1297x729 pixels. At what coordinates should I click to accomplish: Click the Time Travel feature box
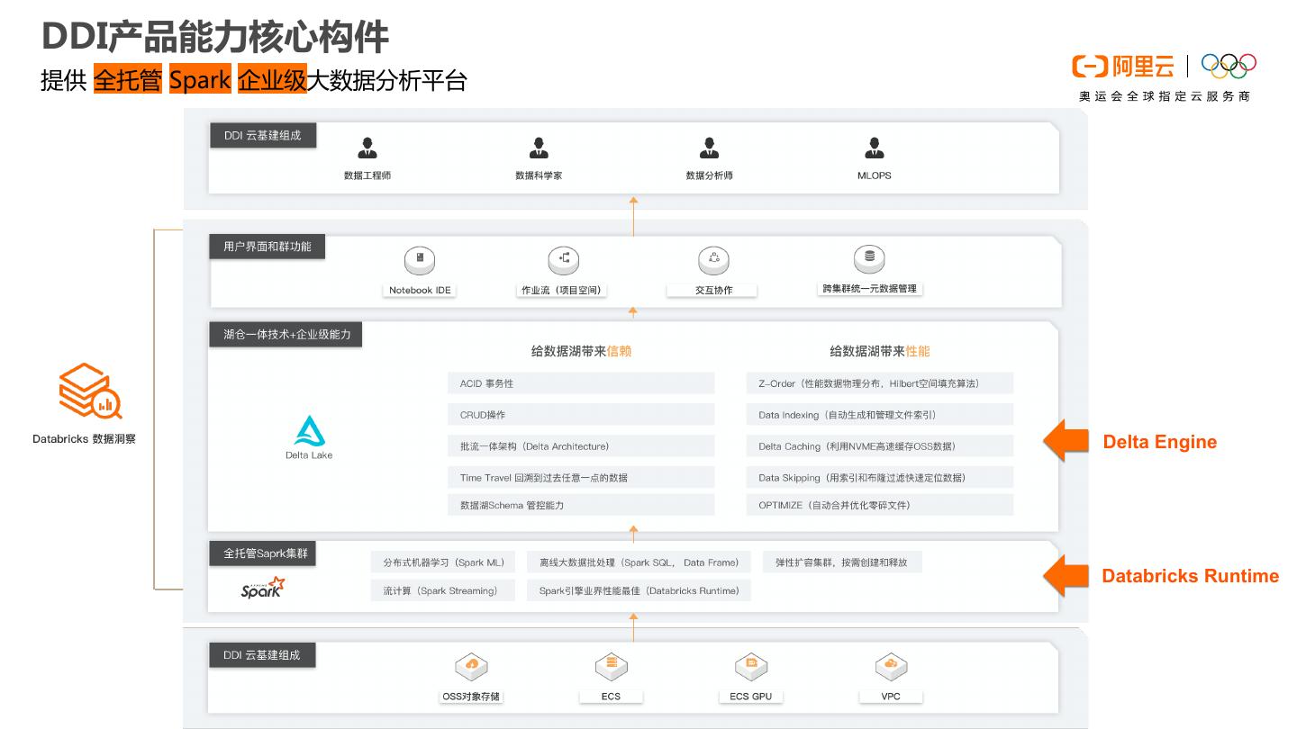[580, 478]
